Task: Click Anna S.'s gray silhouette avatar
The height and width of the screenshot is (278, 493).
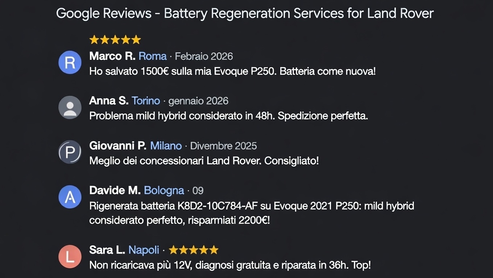Action: [x=70, y=107]
